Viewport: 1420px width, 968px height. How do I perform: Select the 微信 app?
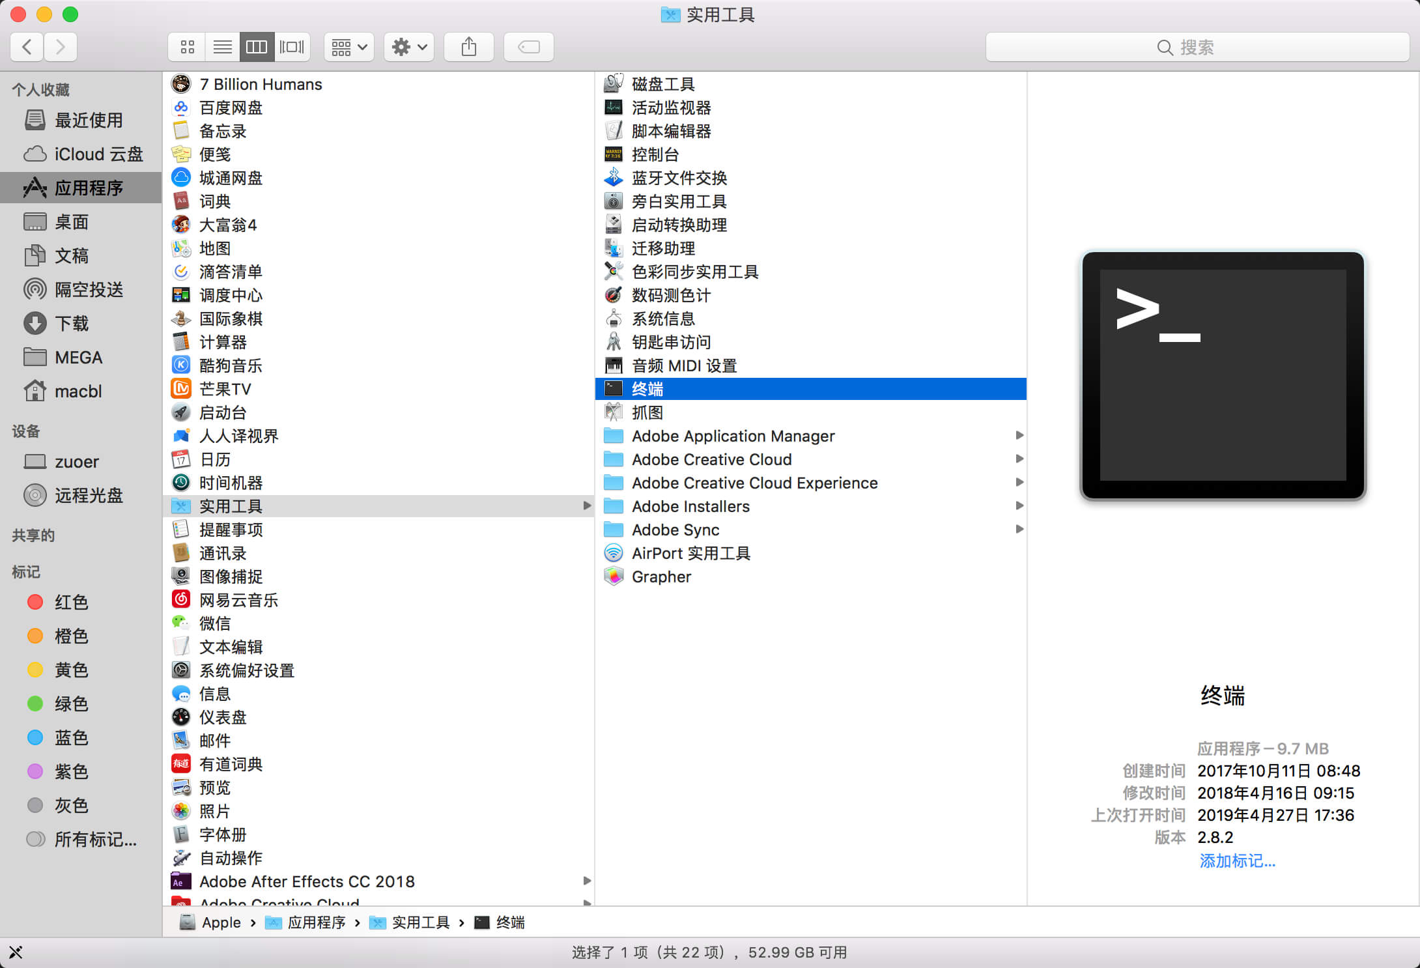(378, 623)
